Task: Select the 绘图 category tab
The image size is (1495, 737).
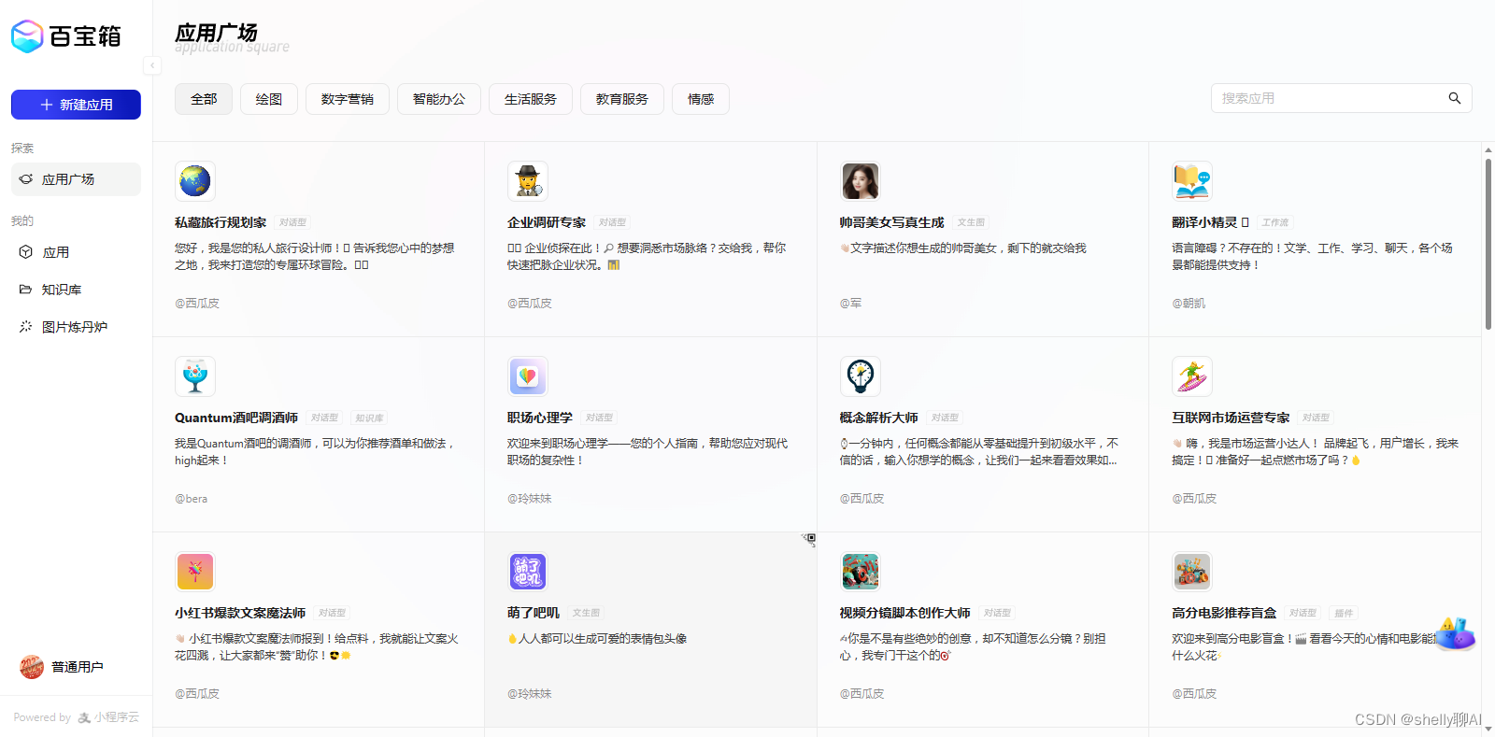Action: [269, 99]
